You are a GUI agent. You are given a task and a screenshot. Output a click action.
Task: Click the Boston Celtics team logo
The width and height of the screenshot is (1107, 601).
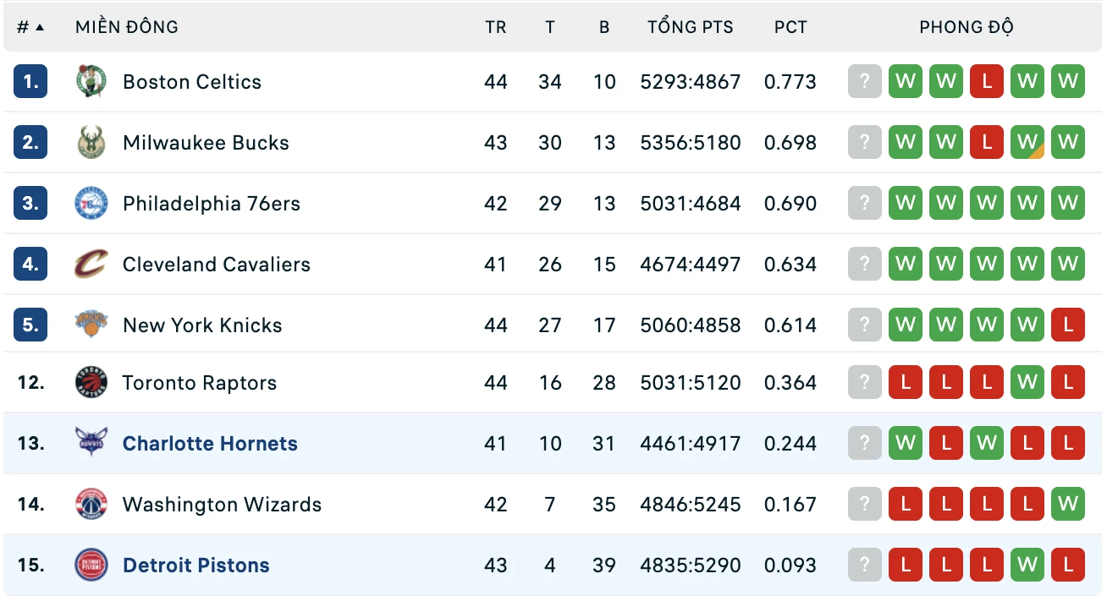(x=91, y=82)
